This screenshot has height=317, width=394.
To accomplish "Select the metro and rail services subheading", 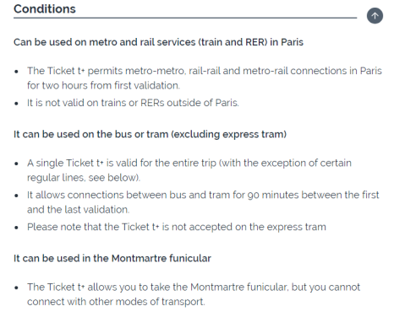I will pyautogui.click(x=158, y=42).
